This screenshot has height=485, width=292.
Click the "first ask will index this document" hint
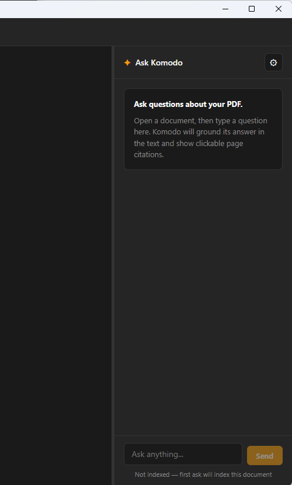pos(226,474)
